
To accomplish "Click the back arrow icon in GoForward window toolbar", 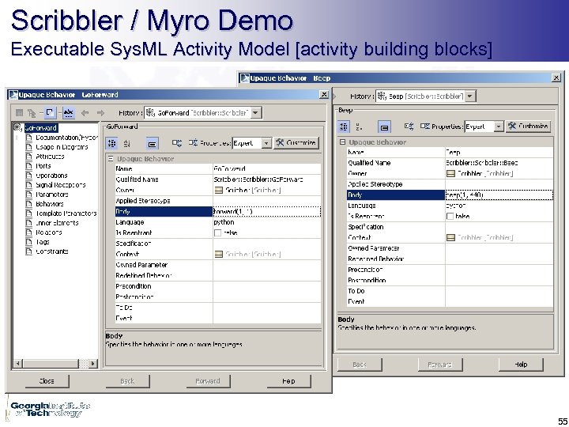I will click(x=85, y=113).
